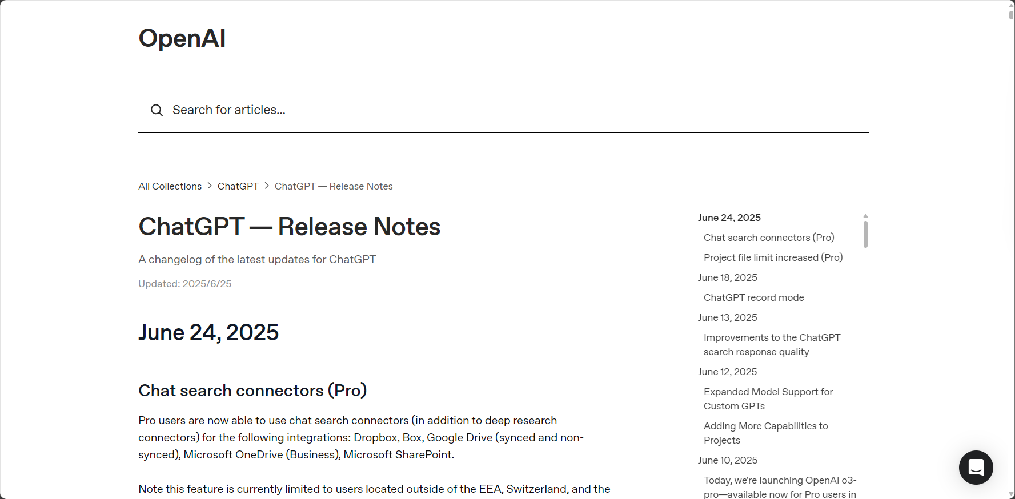Focus the Search for articles field
The height and width of the screenshot is (499, 1015).
[504, 110]
